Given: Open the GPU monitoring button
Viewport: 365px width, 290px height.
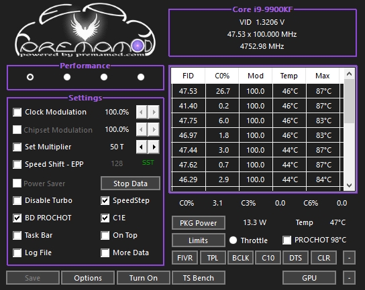Looking at the screenshot, I should coord(309,278).
